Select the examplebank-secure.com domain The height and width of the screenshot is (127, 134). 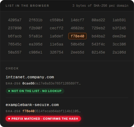(32, 105)
